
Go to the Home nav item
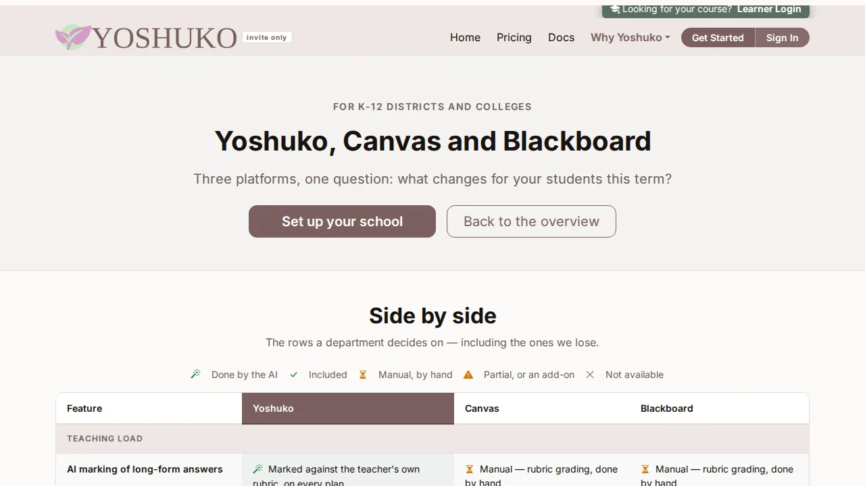466,38
